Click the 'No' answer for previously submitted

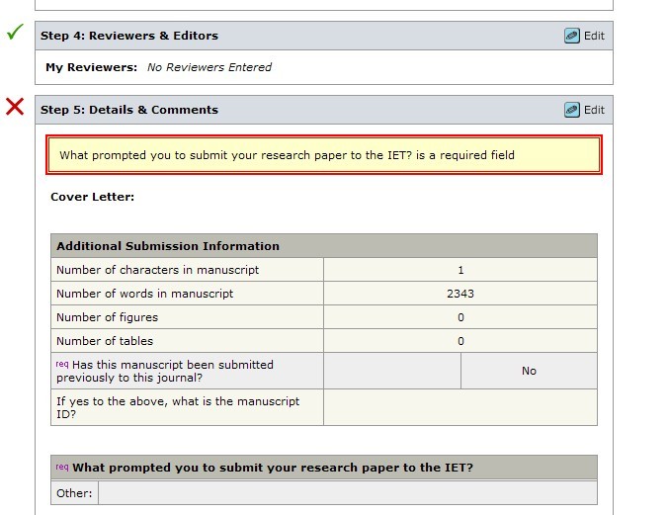[529, 371]
